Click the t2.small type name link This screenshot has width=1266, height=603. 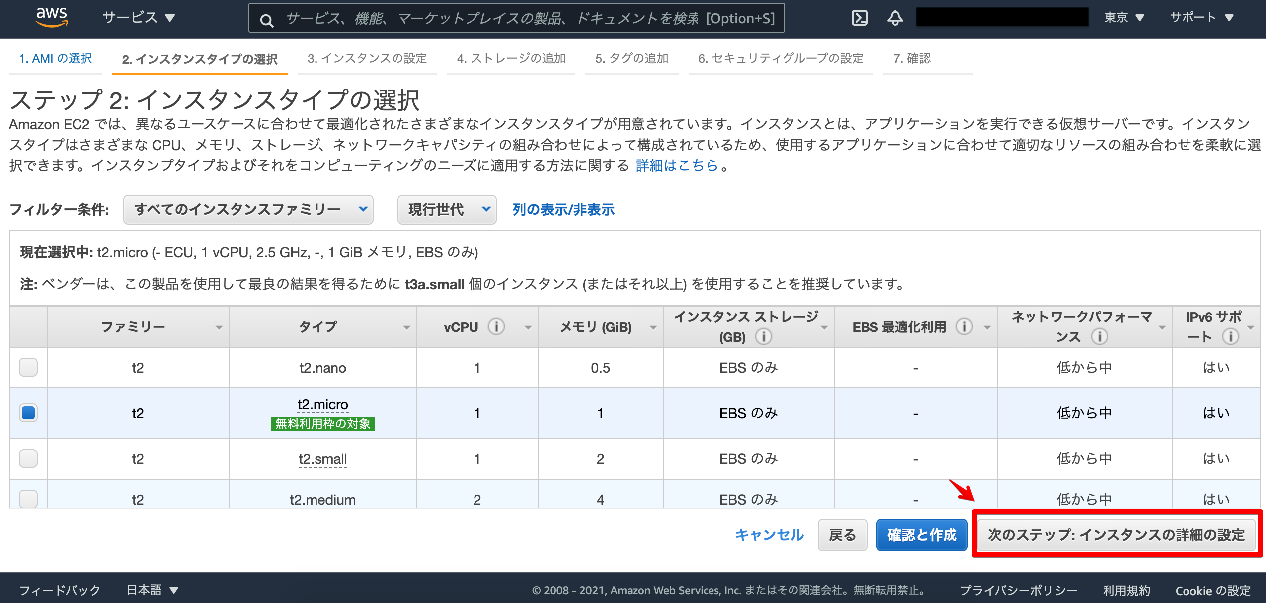322,459
